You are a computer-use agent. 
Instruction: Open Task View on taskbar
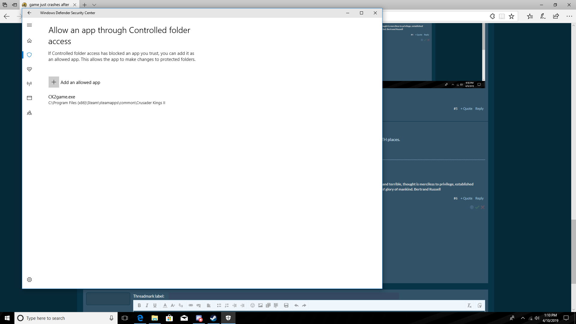[125, 318]
